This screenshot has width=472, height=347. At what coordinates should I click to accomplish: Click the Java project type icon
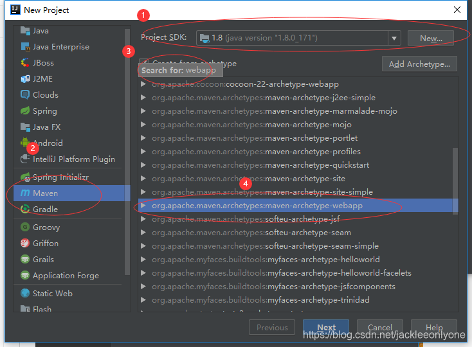[25, 31]
